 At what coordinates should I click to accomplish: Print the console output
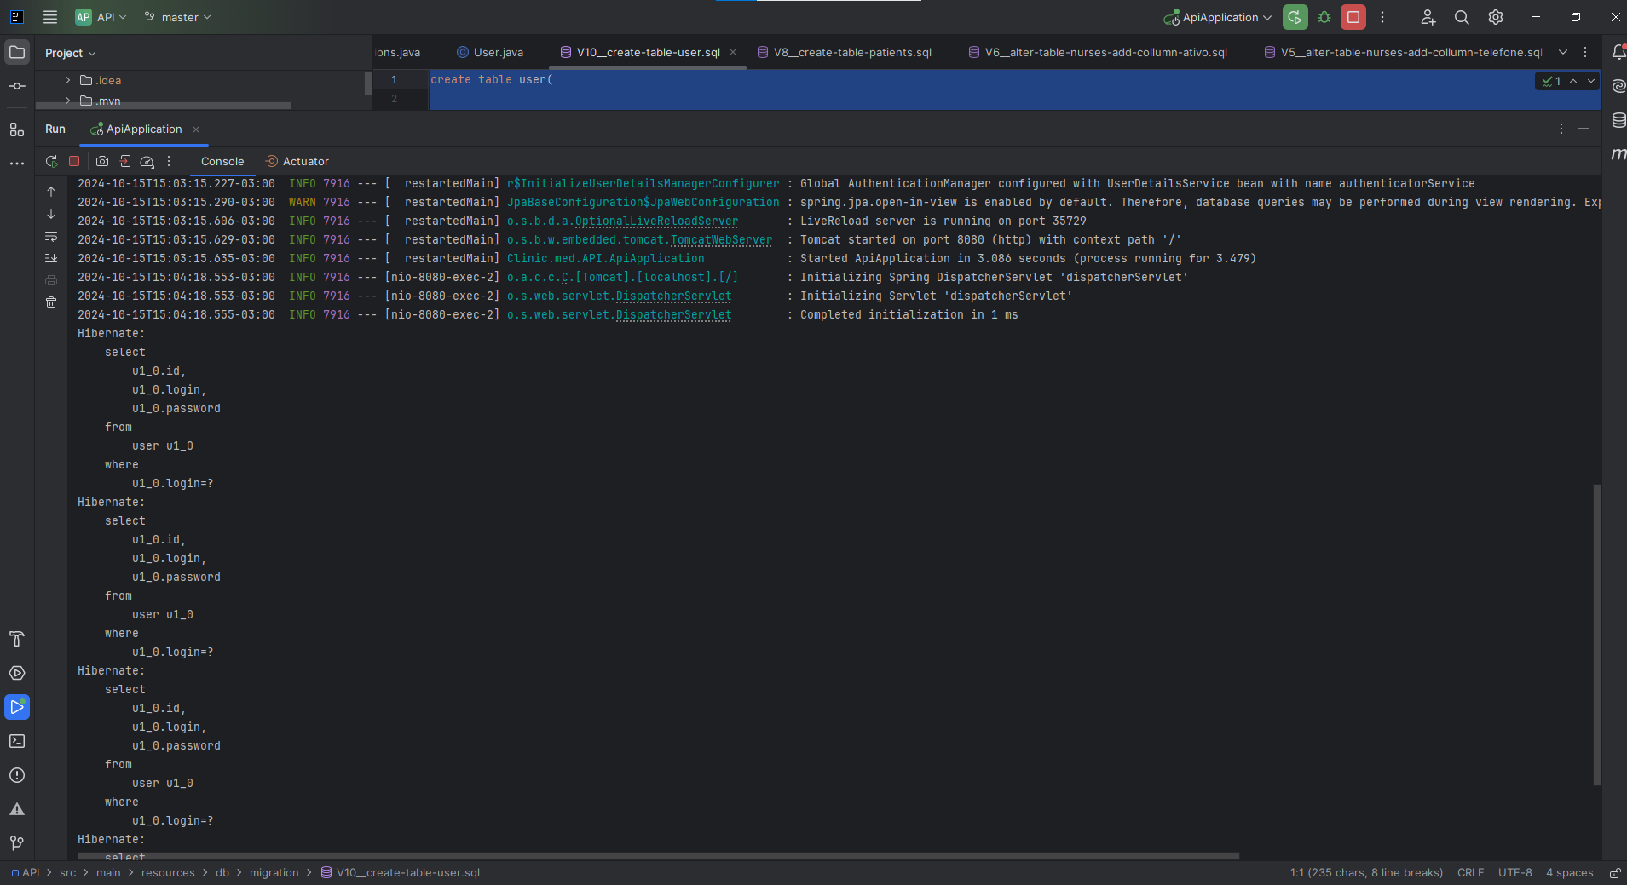coord(51,280)
